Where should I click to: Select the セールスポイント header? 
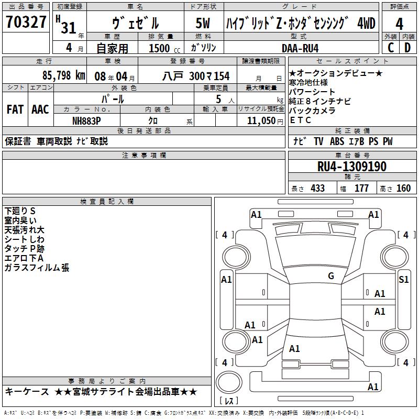click(x=352, y=61)
